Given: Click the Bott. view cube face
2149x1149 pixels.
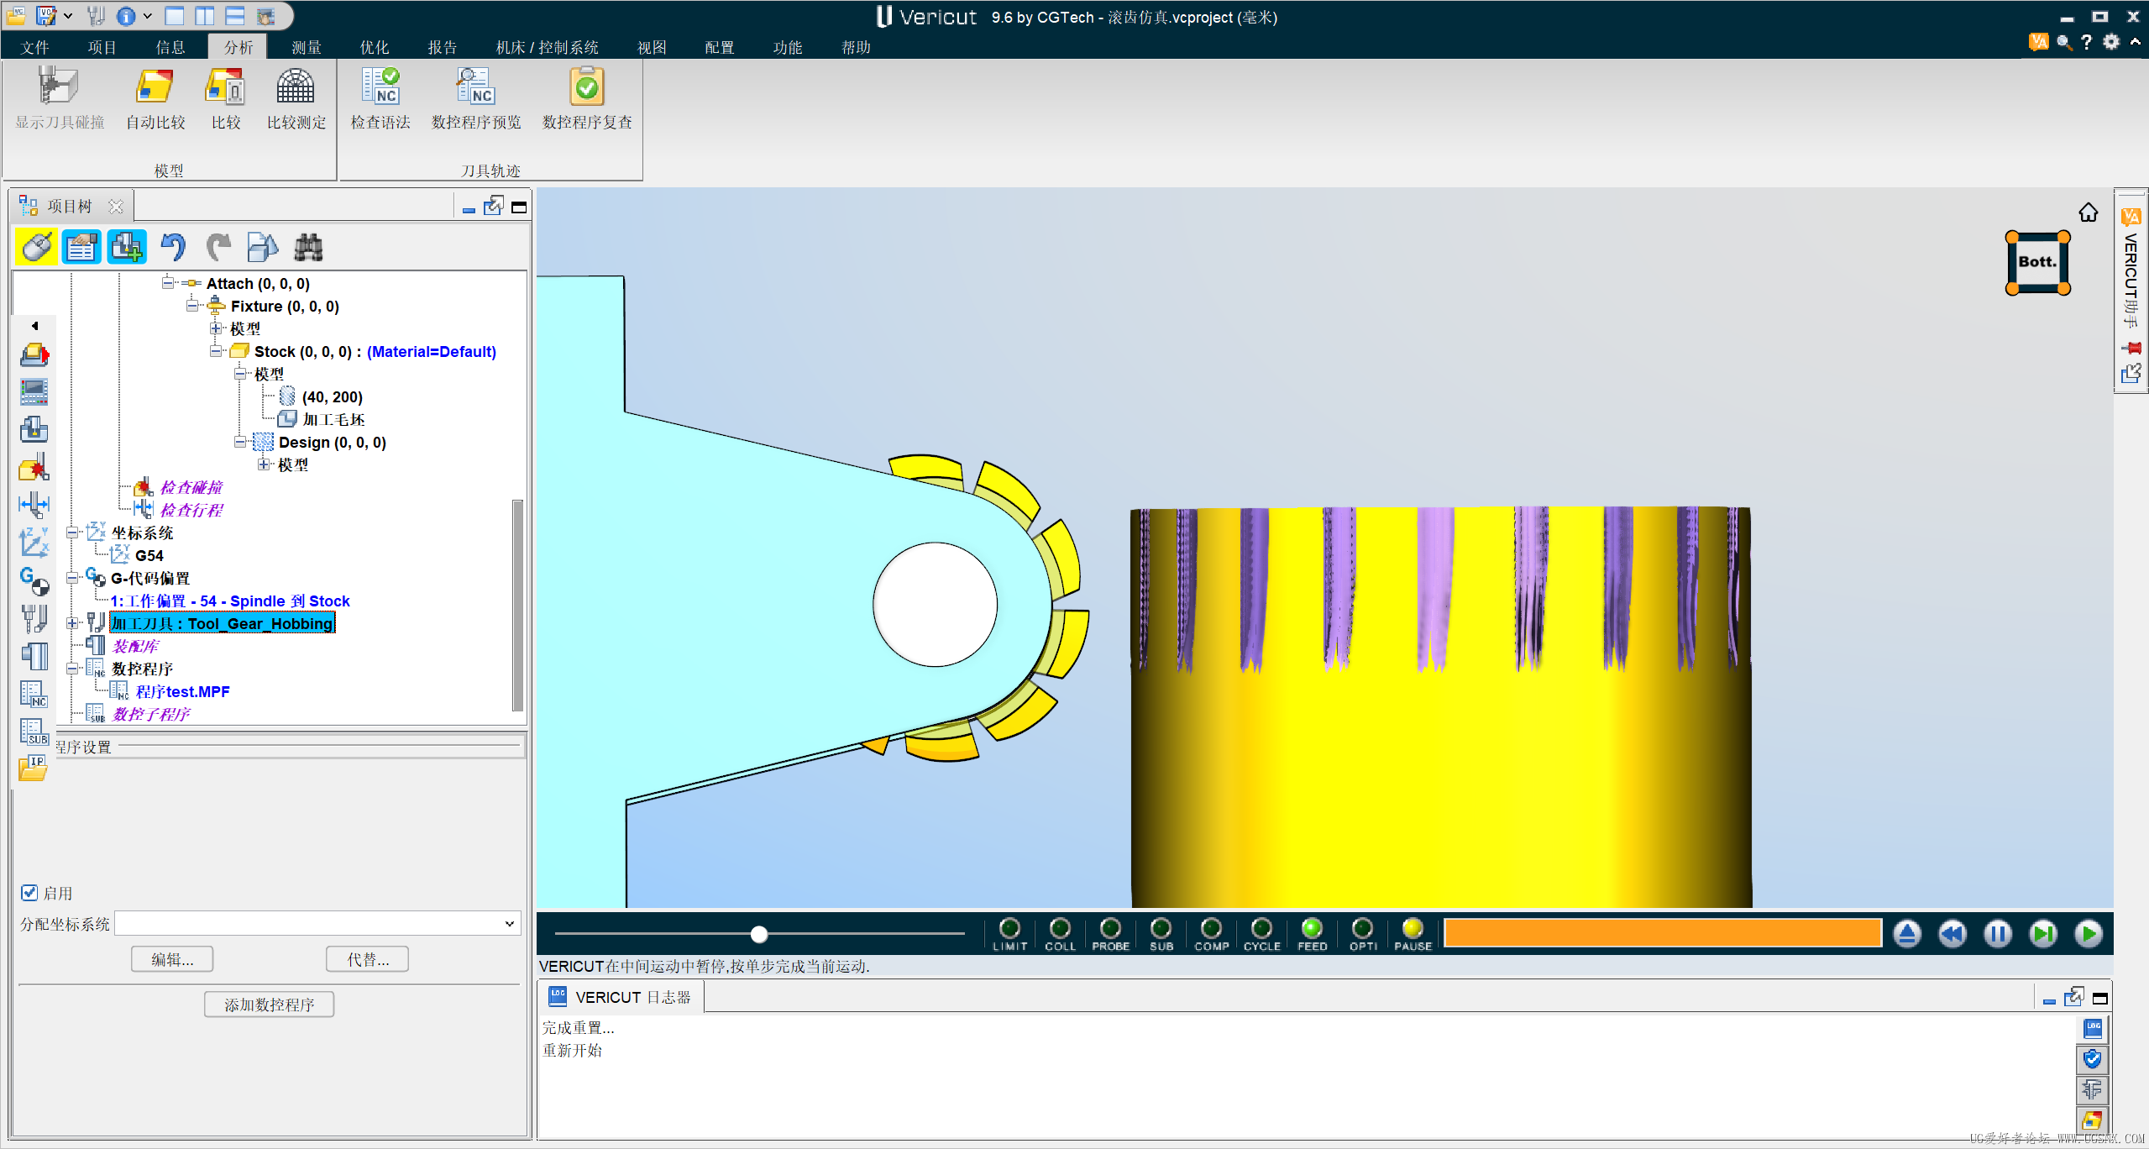Looking at the screenshot, I should [x=2036, y=262].
